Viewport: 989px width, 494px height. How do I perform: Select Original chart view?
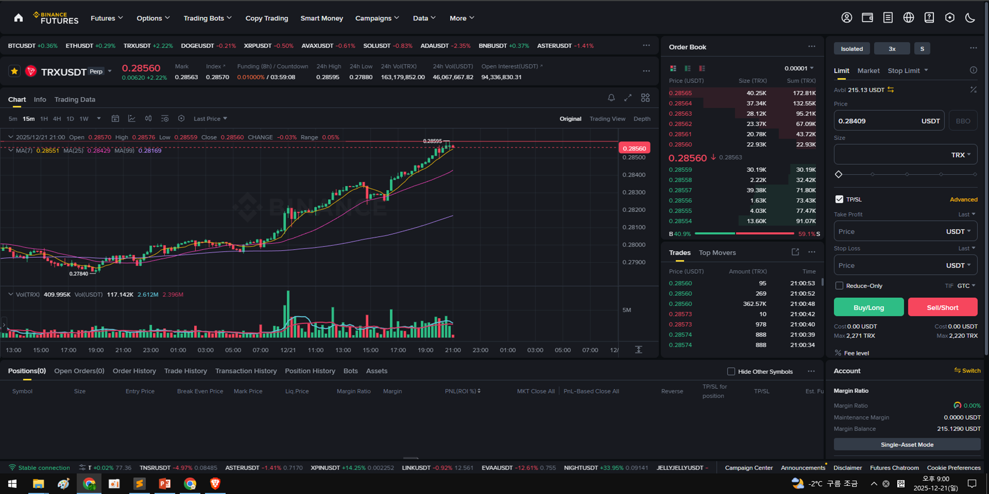[x=570, y=119]
